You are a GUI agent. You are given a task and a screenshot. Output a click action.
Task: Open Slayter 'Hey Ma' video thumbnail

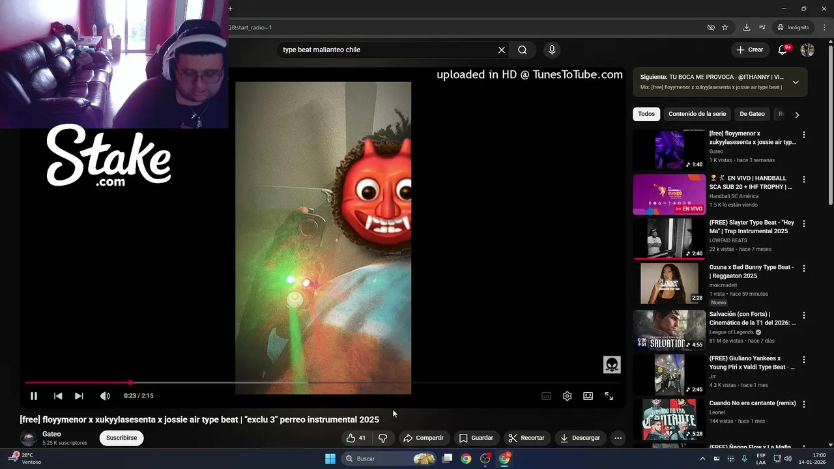click(x=669, y=238)
